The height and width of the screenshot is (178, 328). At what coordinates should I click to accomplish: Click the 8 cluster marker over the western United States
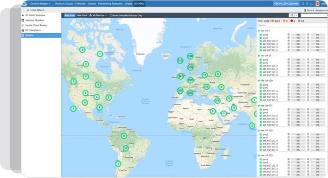[x=85, y=93]
